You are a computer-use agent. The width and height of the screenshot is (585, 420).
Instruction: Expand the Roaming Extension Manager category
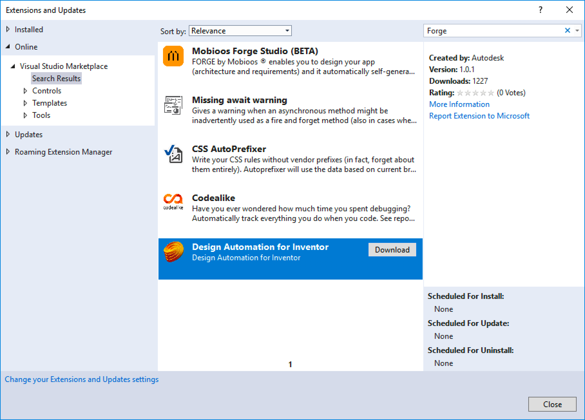click(x=8, y=152)
